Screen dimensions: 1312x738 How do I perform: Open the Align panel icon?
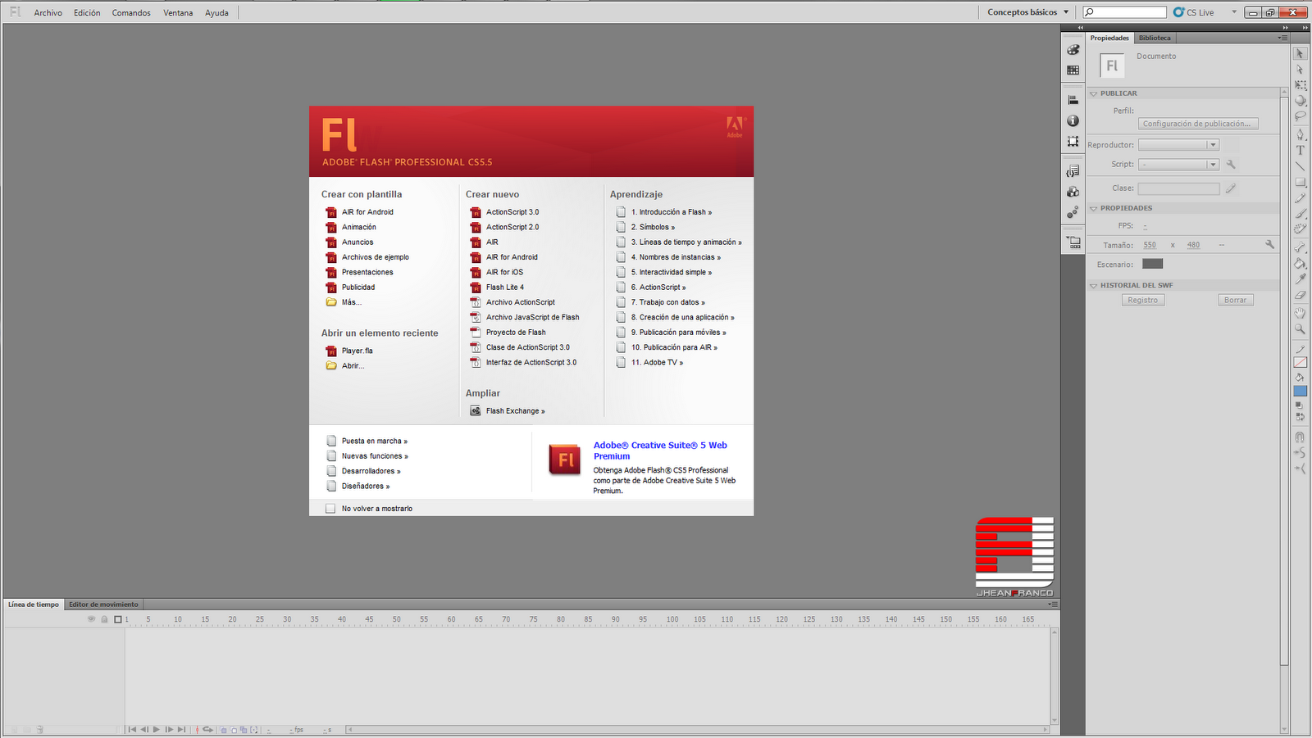coord(1073,100)
